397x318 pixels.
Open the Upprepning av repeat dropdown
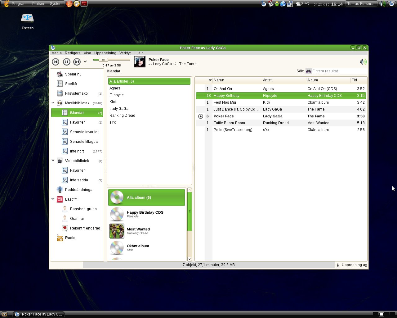pyautogui.click(x=351, y=265)
